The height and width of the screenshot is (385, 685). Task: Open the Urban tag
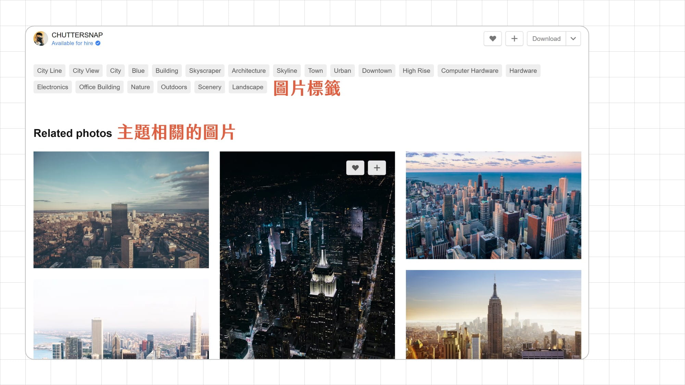tap(342, 70)
